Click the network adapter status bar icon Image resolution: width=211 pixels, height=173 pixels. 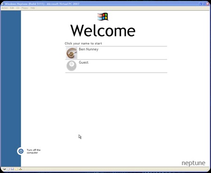pos(21,169)
